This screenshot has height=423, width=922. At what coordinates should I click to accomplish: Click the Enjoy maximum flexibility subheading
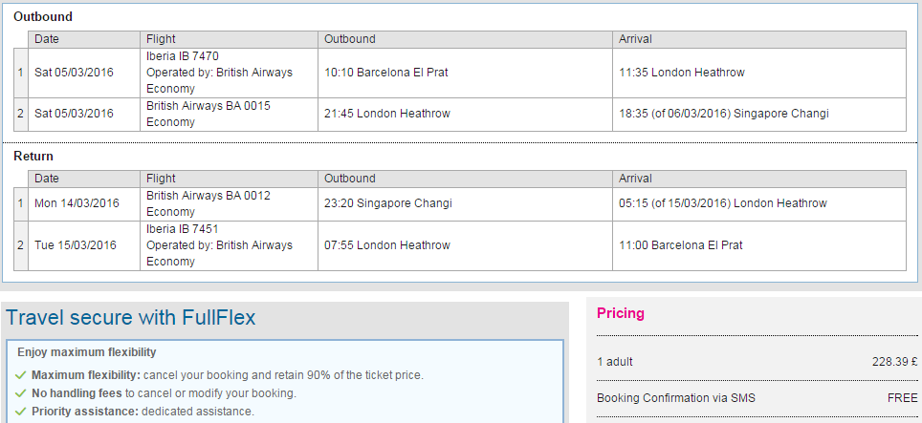coord(87,352)
